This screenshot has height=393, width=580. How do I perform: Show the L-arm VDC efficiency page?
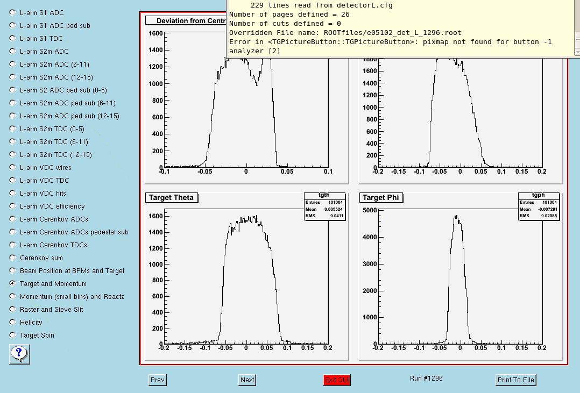point(12,206)
